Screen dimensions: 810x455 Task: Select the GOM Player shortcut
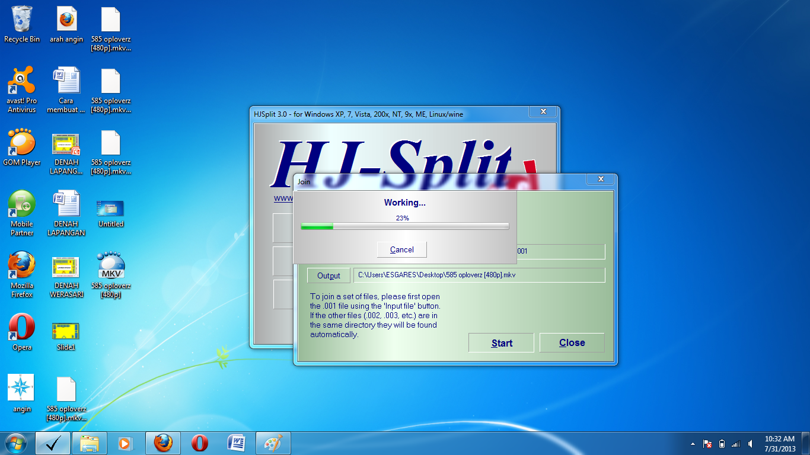pyautogui.click(x=22, y=148)
